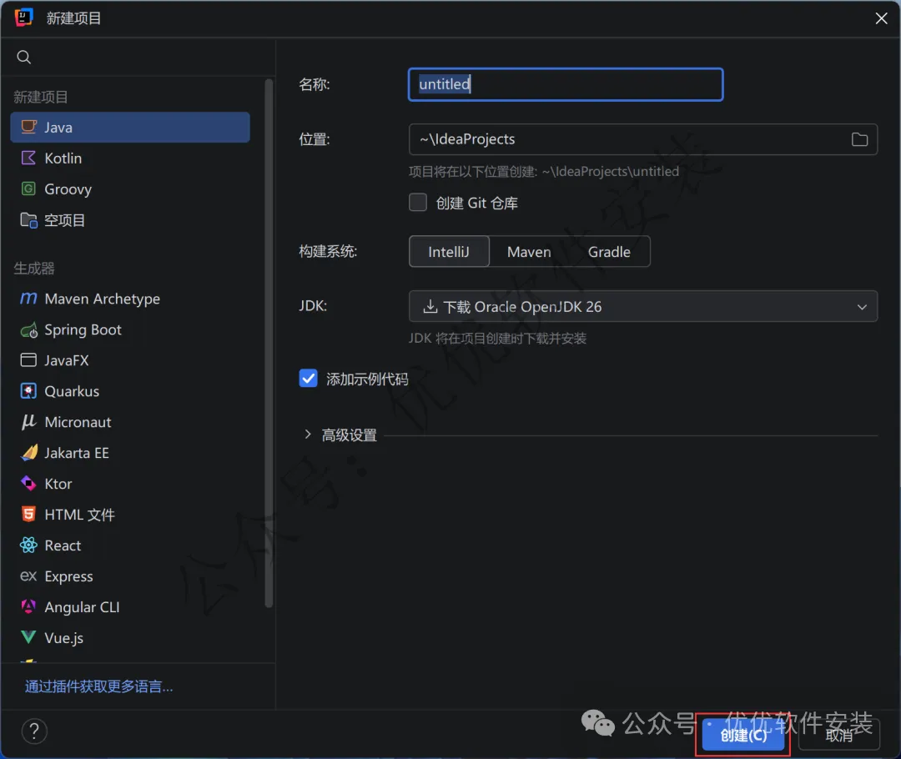Click the JavaFX window icon
This screenshot has width=901, height=759.
(28, 360)
